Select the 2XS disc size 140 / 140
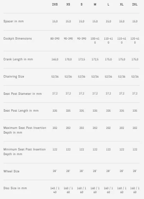The height and width of the screenshot is (199, 144). coord(55,190)
